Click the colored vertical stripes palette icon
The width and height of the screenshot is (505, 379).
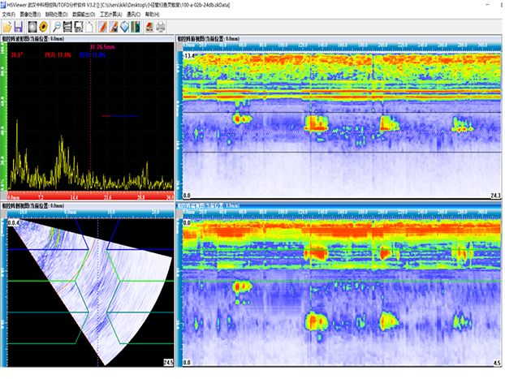135,28
